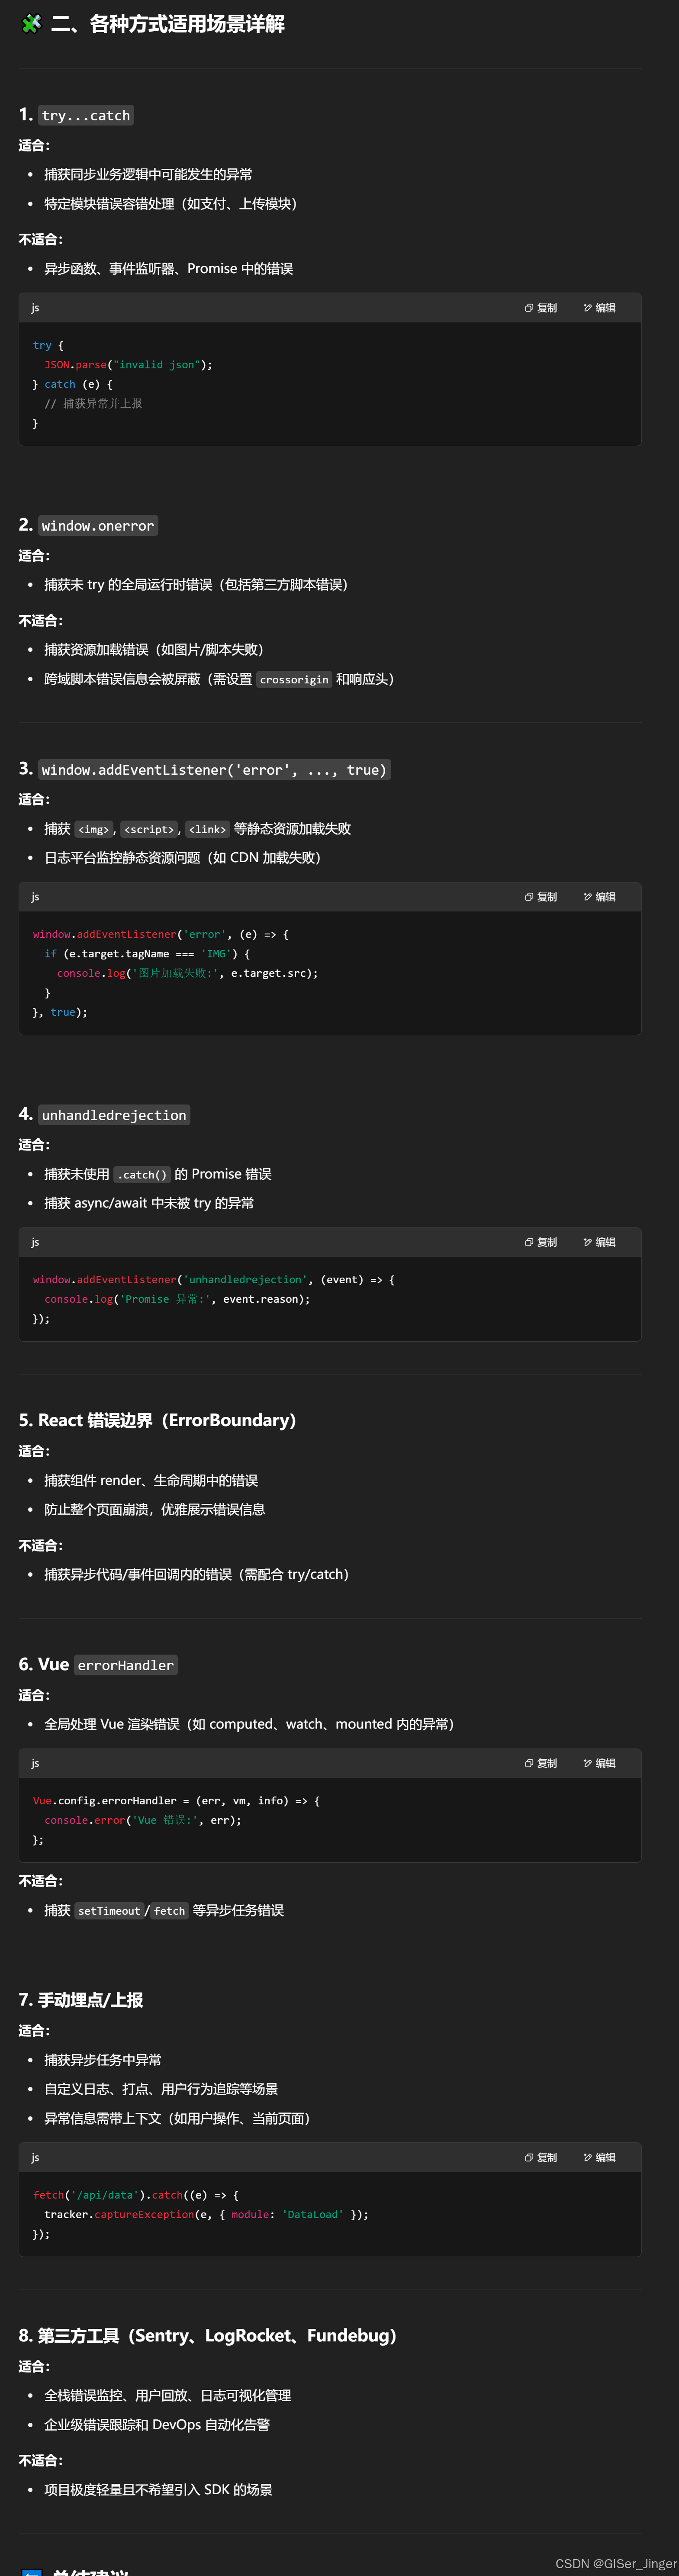Image resolution: width=679 pixels, height=2576 pixels.
Task: Copy the fetch captureException code block
Action: click(x=541, y=2157)
